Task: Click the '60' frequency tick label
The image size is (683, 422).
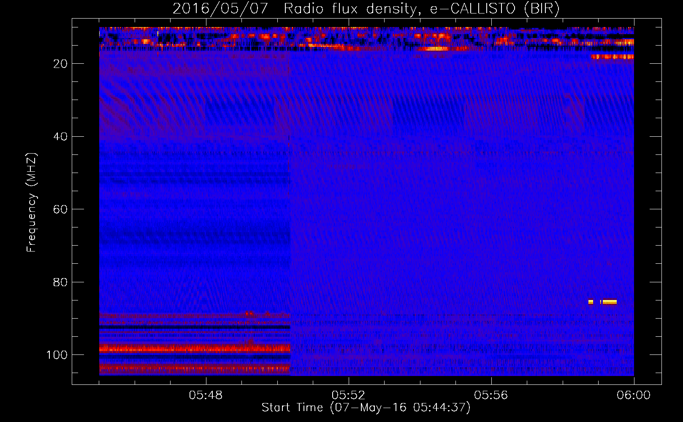Action: (60, 209)
